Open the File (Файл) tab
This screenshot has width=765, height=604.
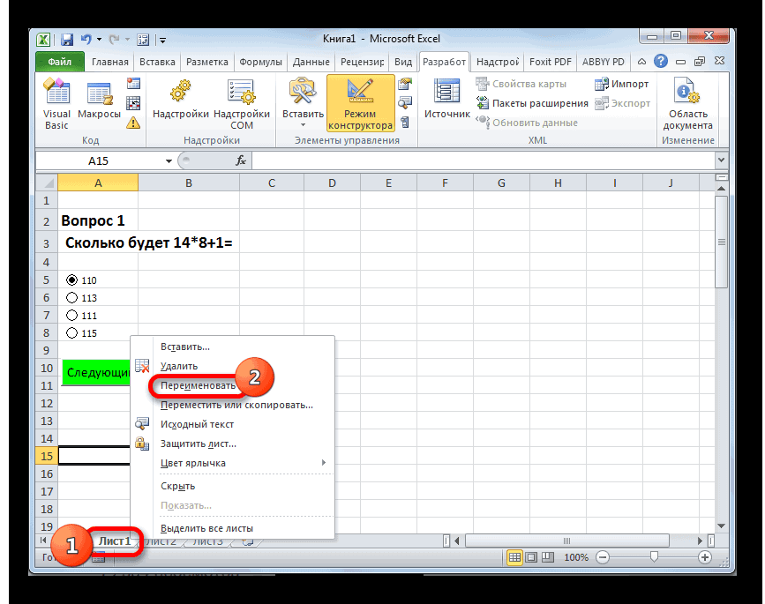click(x=60, y=62)
